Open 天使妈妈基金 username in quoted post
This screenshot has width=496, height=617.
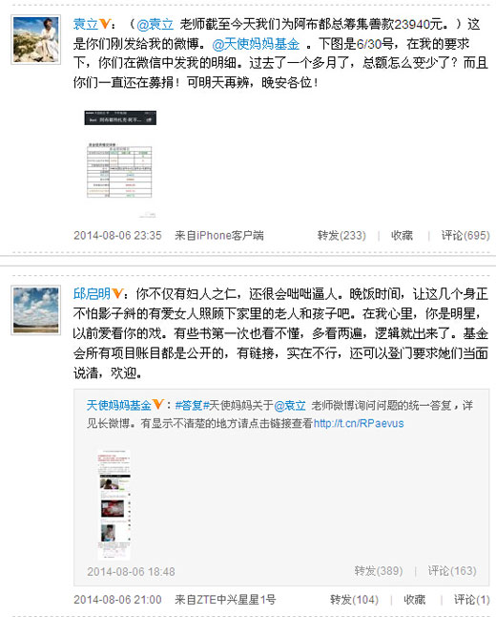119,405
